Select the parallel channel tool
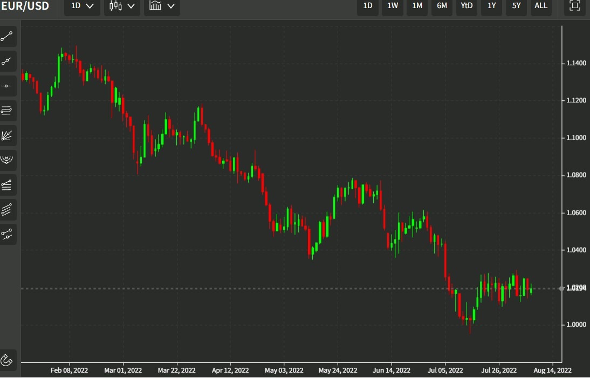The height and width of the screenshot is (378, 590). tap(7, 210)
